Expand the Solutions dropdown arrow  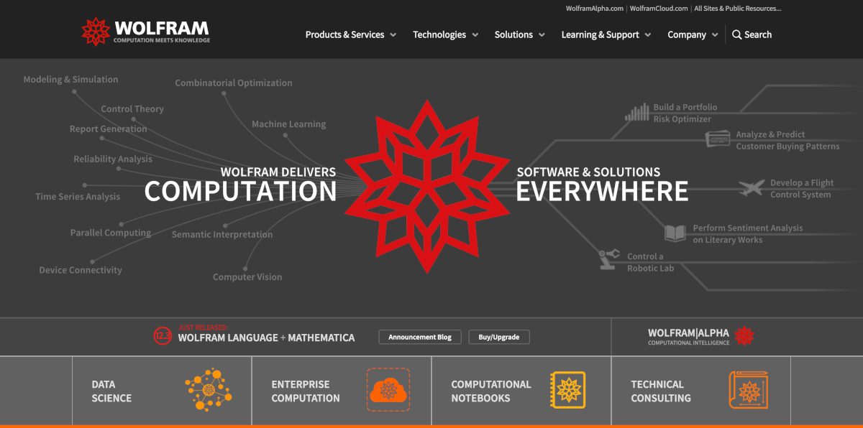(542, 35)
